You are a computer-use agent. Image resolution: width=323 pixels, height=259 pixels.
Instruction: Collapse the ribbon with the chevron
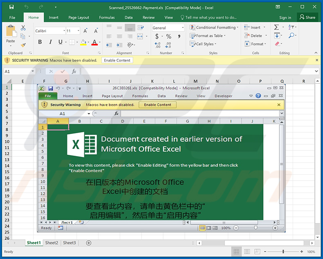316,53
